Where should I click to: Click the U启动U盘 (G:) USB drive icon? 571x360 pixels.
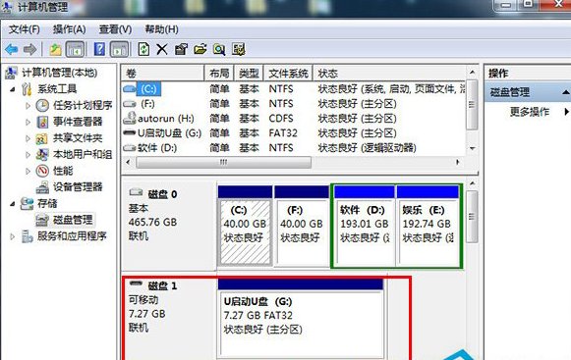pos(130,132)
